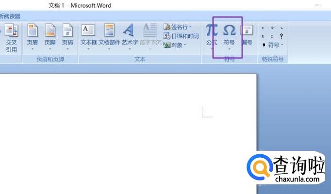This screenshot has height=194, width=331.
Task: Open the 页眉 header gallery
Action: [33, 37]
